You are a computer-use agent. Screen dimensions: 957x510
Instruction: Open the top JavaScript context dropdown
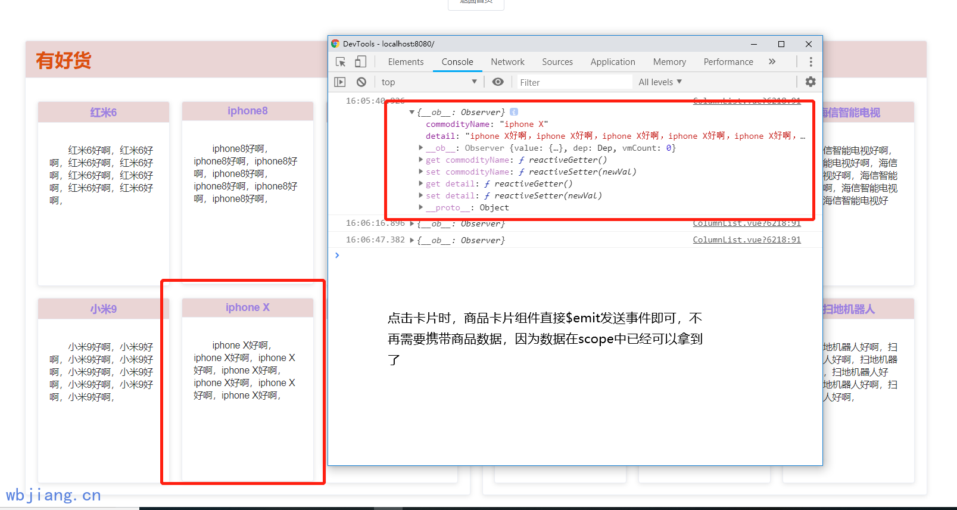[x=429, y=82]
